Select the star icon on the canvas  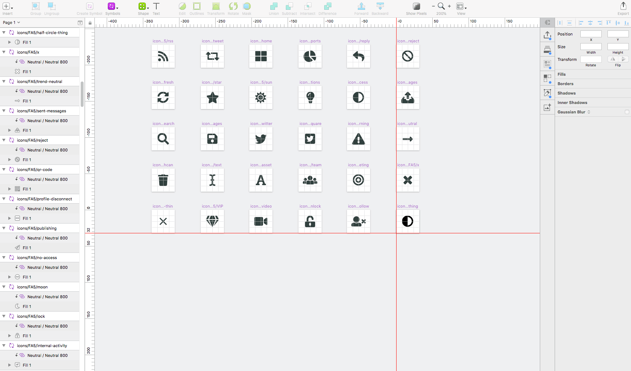tap(212, 97)
